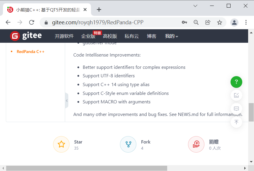Click the zoom magnifier icon in address bar

point(196,22)
